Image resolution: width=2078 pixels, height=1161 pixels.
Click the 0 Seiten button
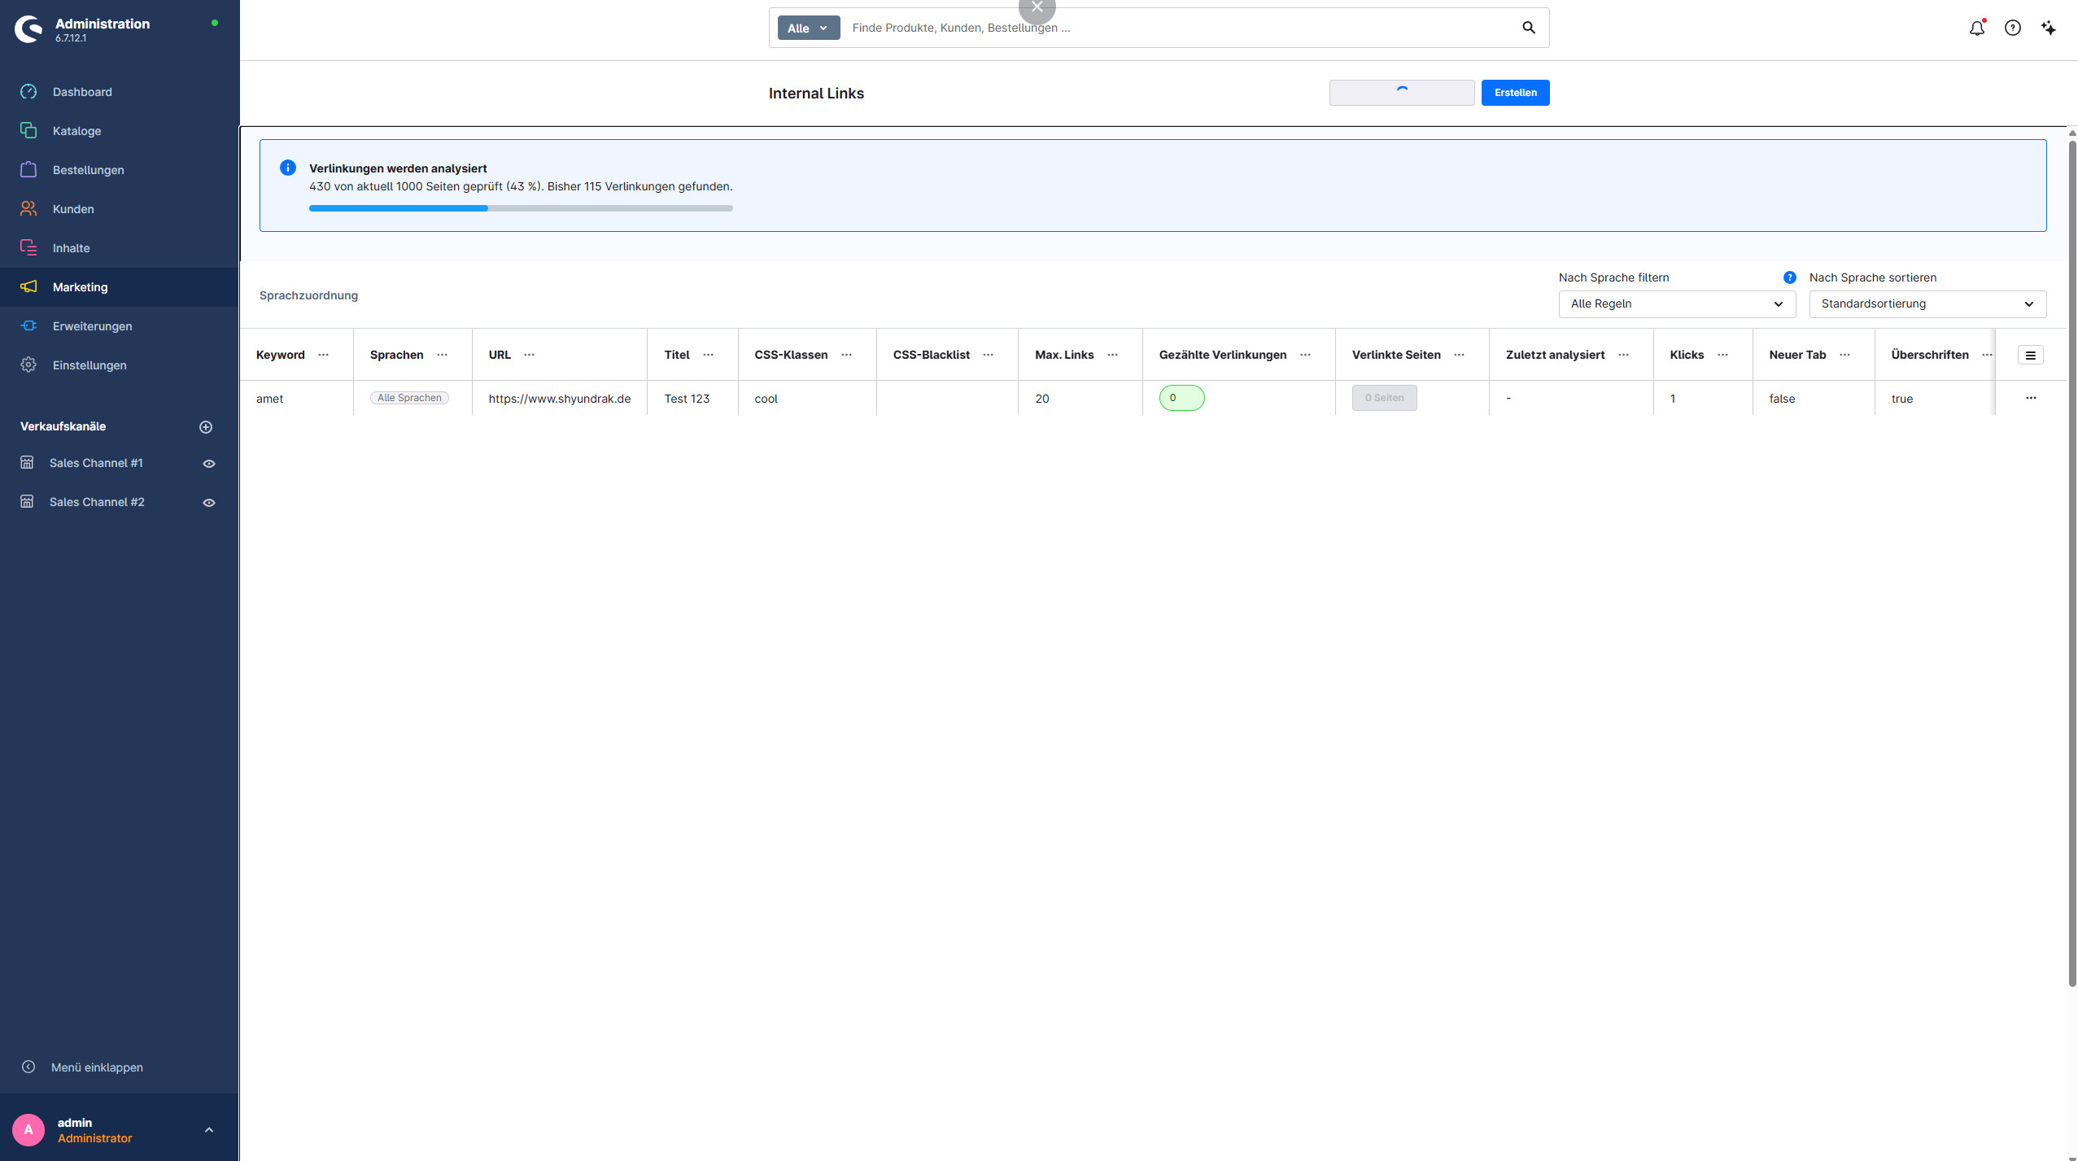1384,398
